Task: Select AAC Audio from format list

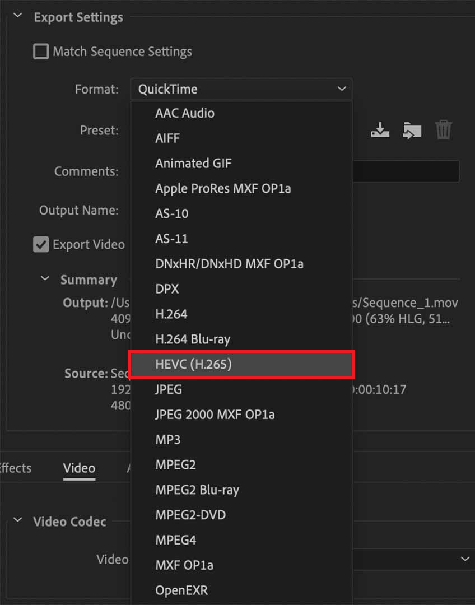Action: coord(241,113)
